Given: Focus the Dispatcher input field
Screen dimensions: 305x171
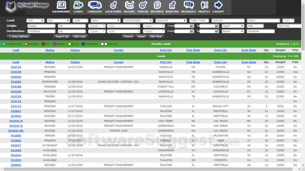Looking at the screenshot, I should click(261, 31).
